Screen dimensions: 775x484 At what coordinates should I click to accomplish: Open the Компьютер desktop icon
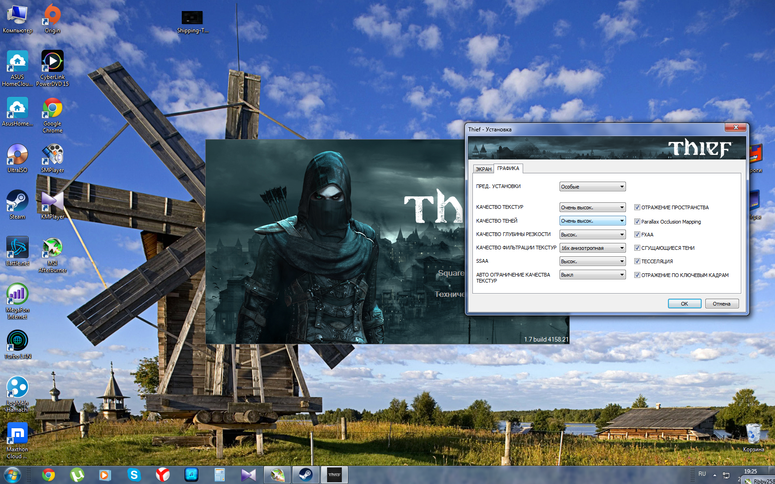(18, 19)
